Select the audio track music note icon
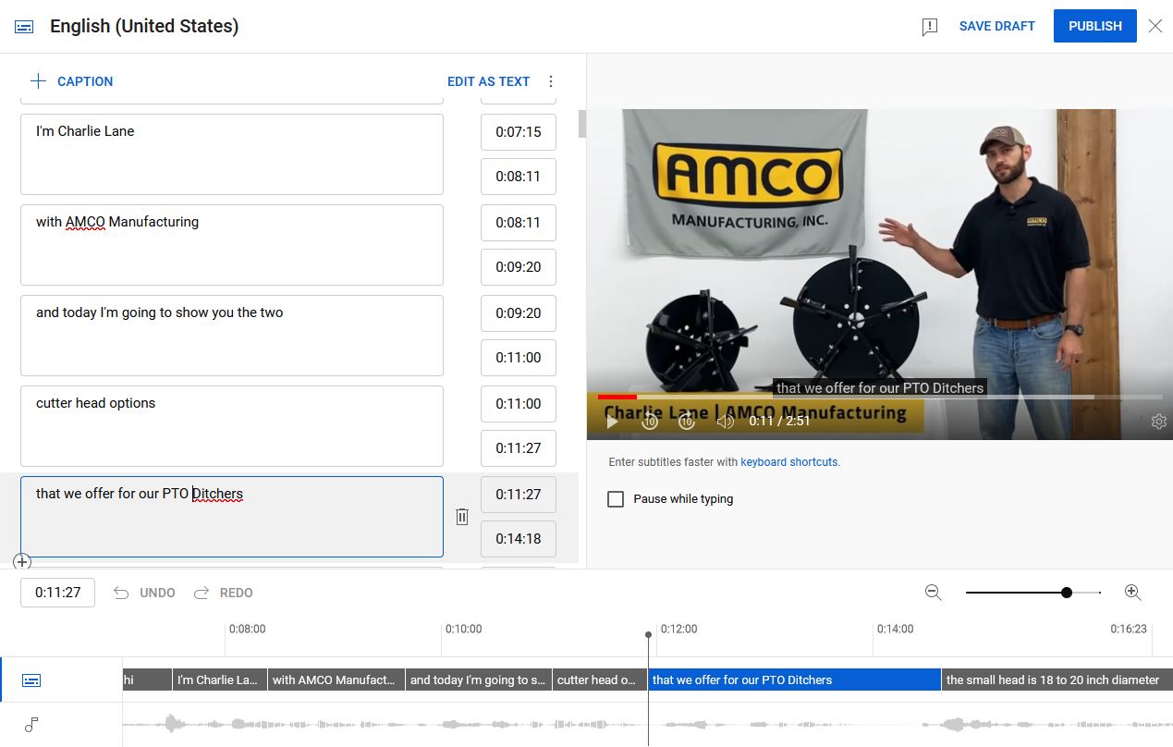This screenshot has width=1173, height=747. coord(31,725)
